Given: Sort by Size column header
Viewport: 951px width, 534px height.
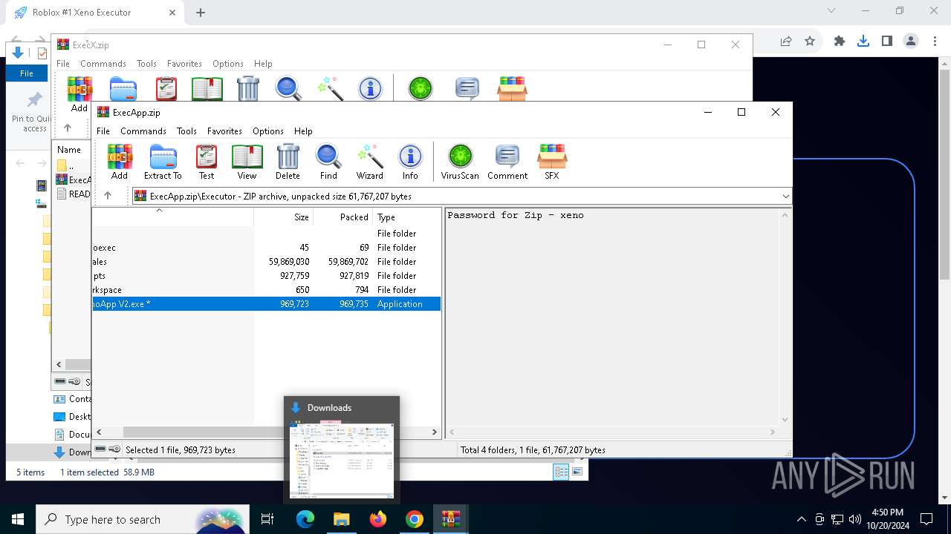Looking at the screenshot, I should point(283,217).
